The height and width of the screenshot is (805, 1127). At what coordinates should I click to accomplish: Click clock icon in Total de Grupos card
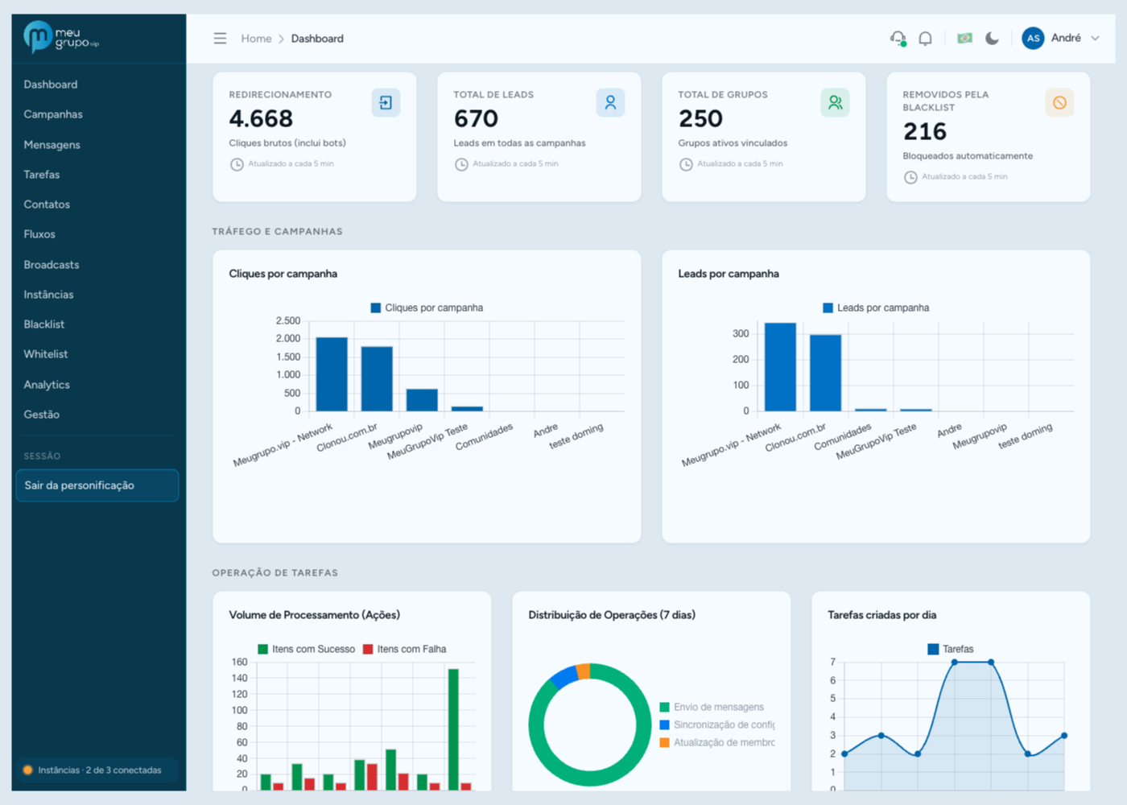tap(686, 164)
